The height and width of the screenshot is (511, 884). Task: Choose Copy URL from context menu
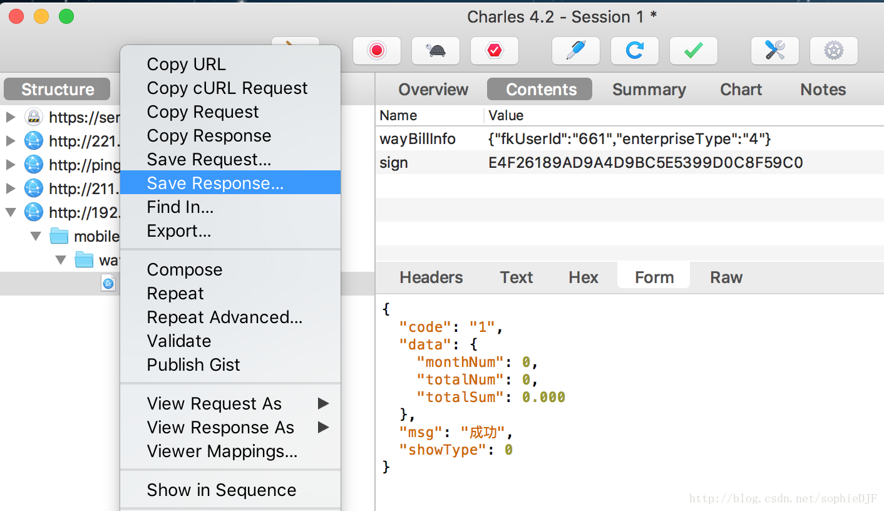pos(230,65)
